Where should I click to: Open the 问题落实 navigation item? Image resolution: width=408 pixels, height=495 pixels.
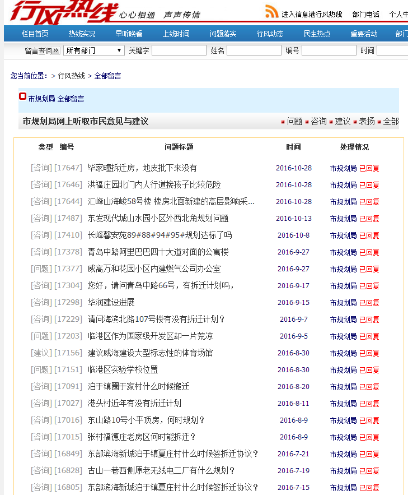(x=223, y=34)
